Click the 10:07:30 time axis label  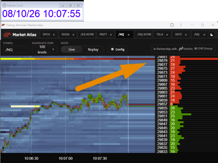100,158
